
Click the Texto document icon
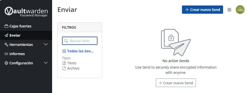click(x=64, y=63)
